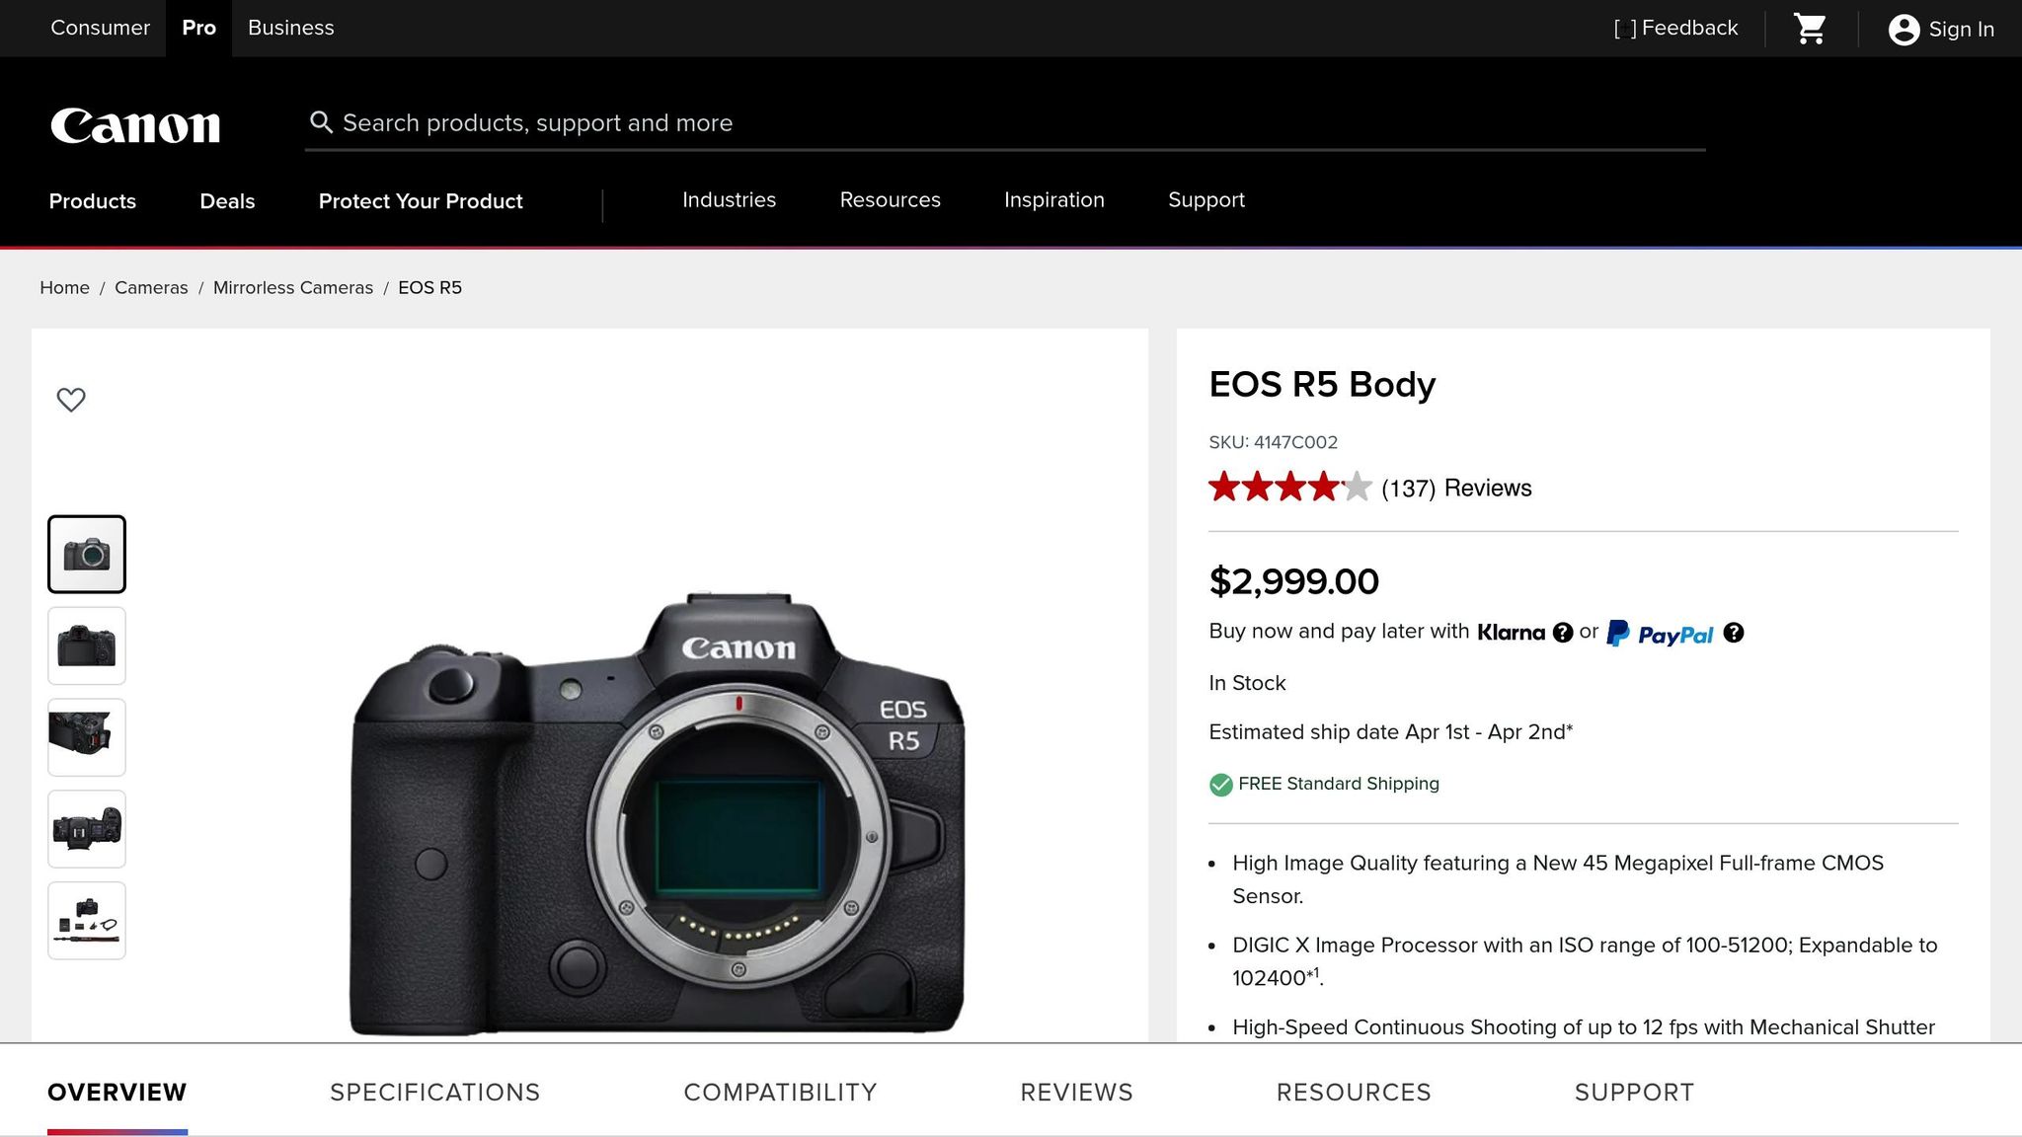Select fifth box-contents thumbnail
This screenshot has width=2022, height=1137.
87,921
